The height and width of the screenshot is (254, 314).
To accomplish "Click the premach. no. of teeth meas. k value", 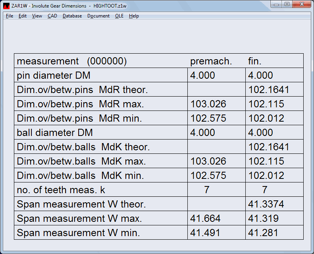I will tap(206, 190).
